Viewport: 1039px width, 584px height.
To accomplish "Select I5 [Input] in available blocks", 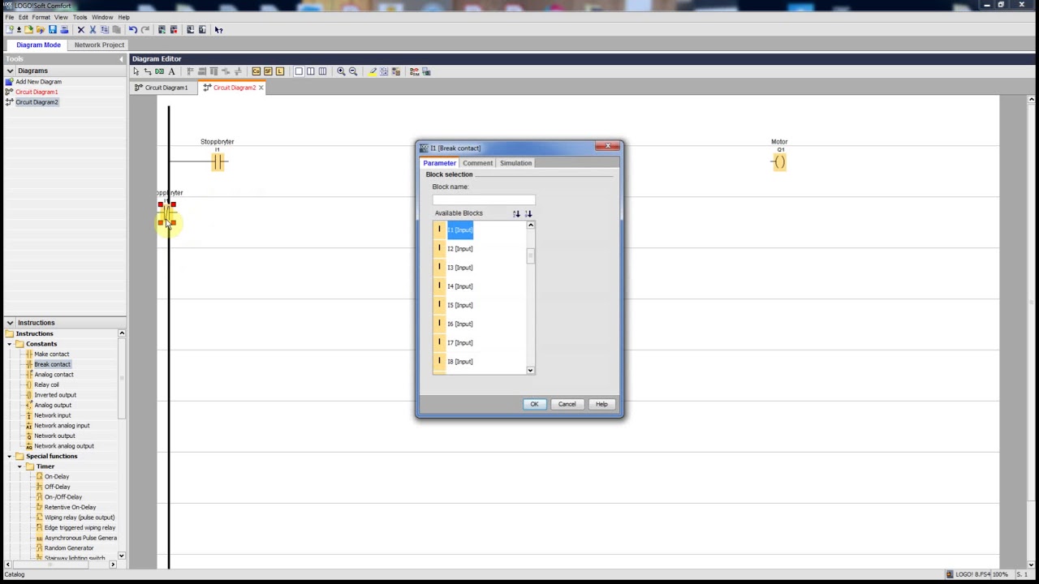I will pyautogui.click(x=459, y=305).
